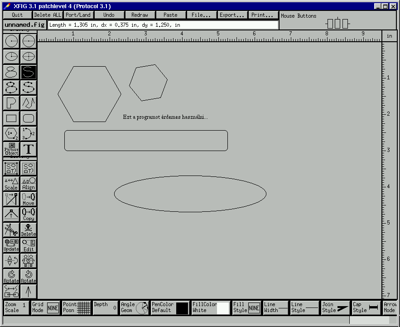Open the Join Style selector
Image resolution: width=400 pixels, height=327 pixels.
pyautogui.click(x=335, y=307)
